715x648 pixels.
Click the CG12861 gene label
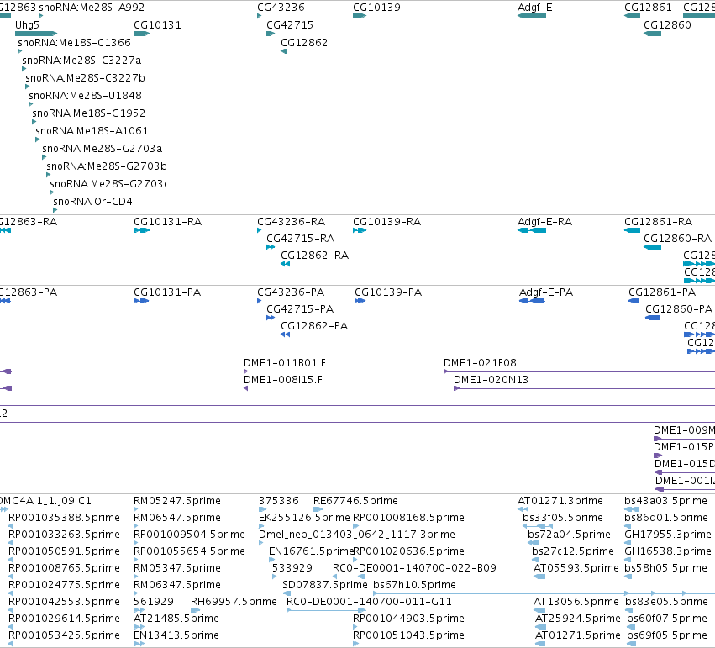point(648,8)
